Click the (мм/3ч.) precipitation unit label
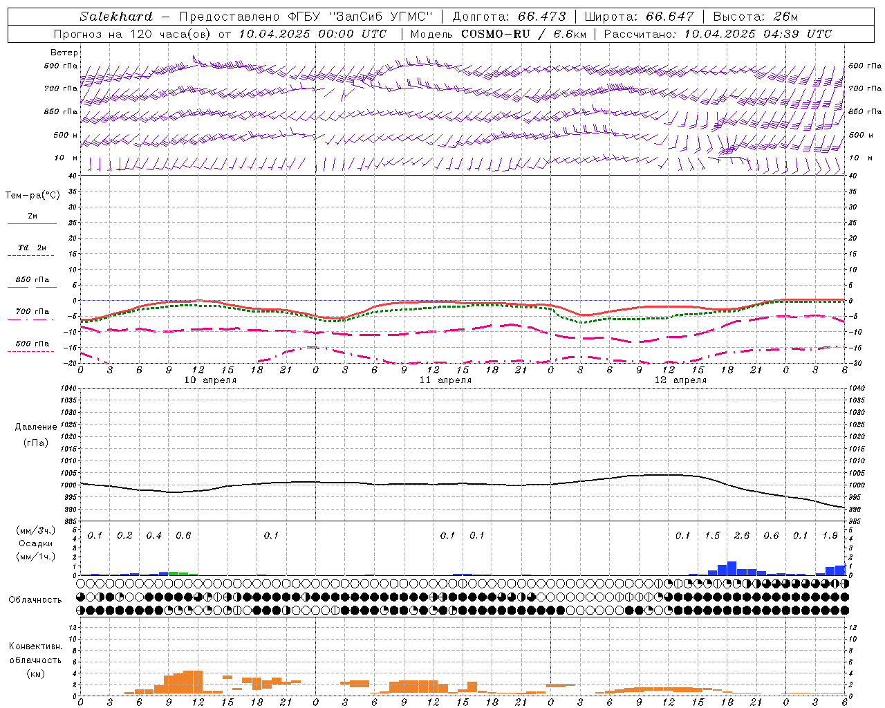 click(36, 531)
